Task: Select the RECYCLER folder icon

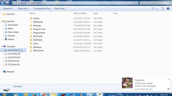Action: 31,36
